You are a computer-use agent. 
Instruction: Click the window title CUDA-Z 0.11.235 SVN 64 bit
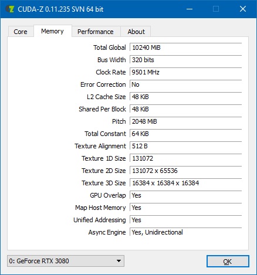tap(60, 9)
